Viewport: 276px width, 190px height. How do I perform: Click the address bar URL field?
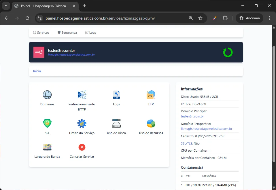[100, 18]
